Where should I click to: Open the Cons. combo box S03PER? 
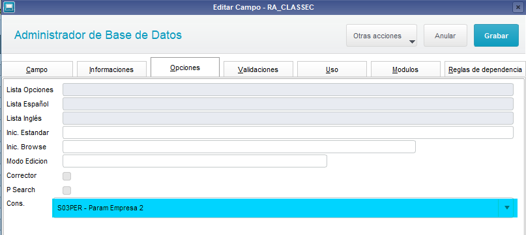283,208
